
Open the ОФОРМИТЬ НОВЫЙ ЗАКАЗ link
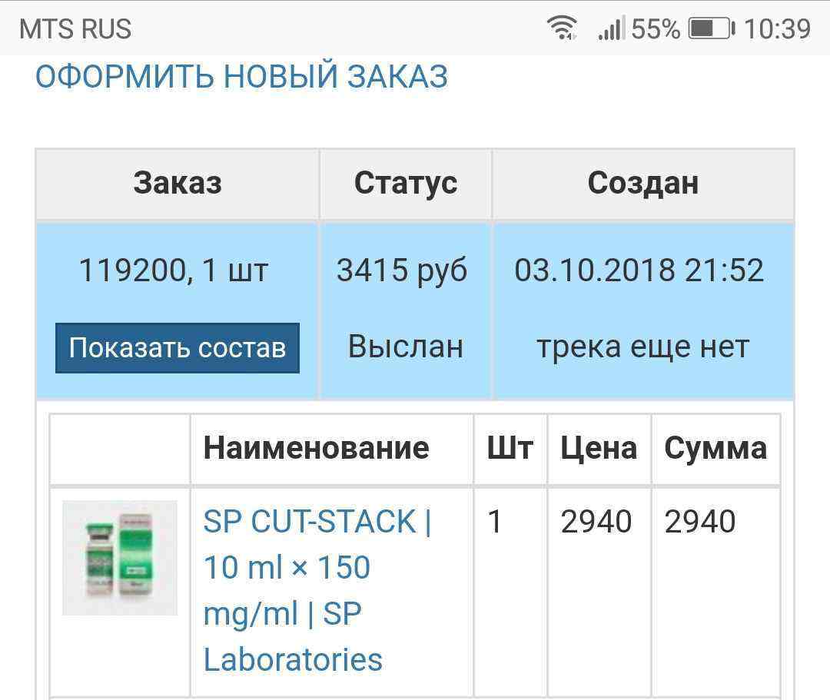click(x=241, y=77)
